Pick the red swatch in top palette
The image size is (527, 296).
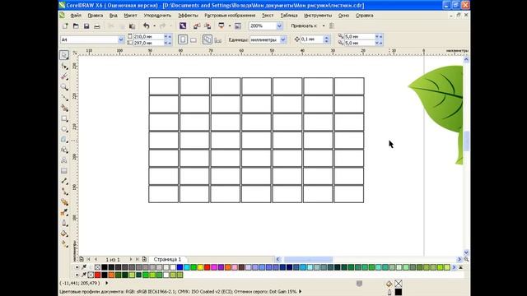coord(207,267)
